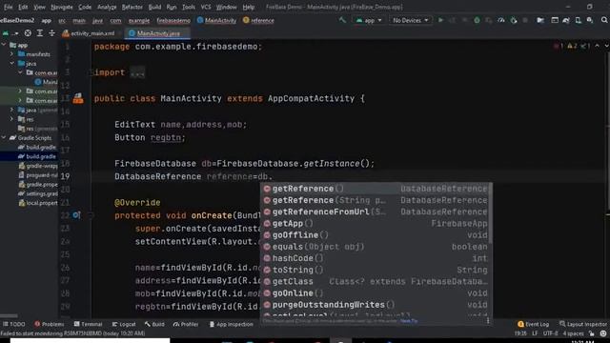The width and height of the screenshot is (610, 343).
Task: Choose purgeOutstandingWrites() suggestion
Action: pos(376,305)
